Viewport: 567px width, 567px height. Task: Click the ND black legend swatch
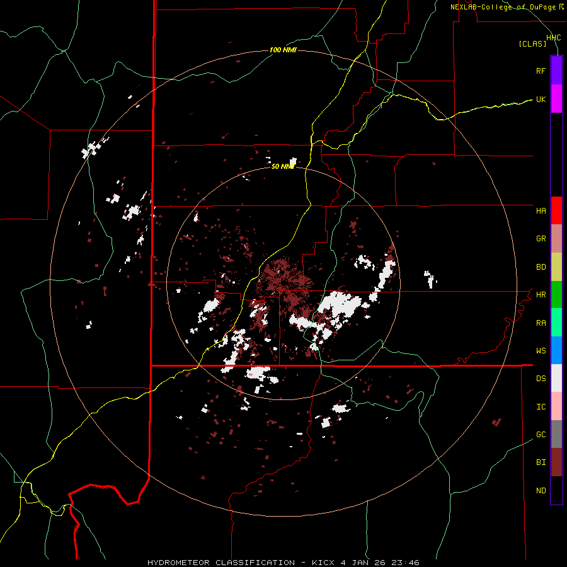(x=556, y=490)
